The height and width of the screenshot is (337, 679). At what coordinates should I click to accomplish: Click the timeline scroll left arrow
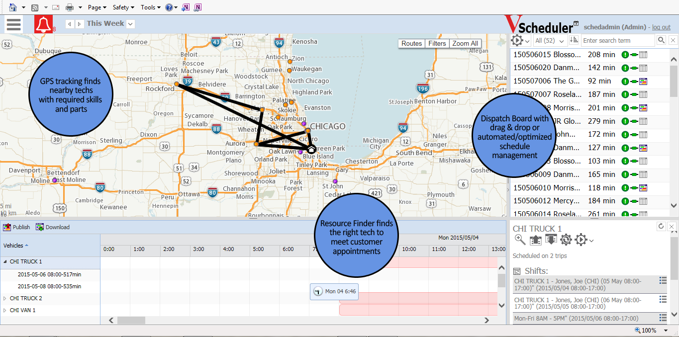[x=111, y=321]
